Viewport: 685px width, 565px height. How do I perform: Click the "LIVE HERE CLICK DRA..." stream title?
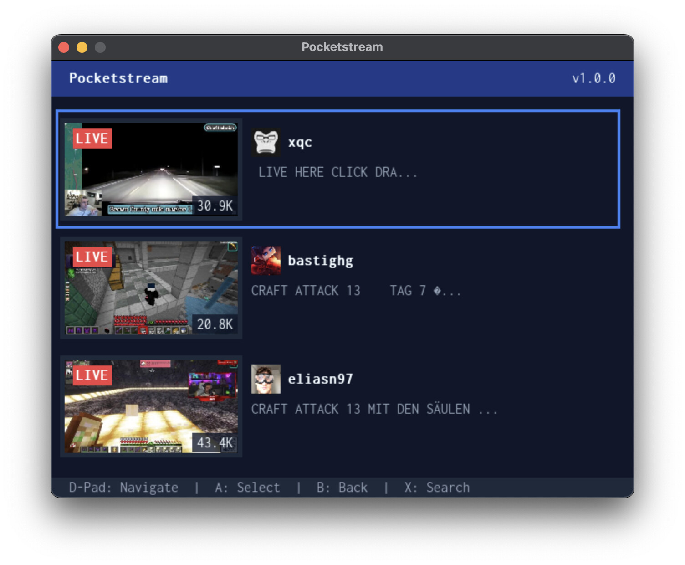pyautogui.click(x=337, y=172)
